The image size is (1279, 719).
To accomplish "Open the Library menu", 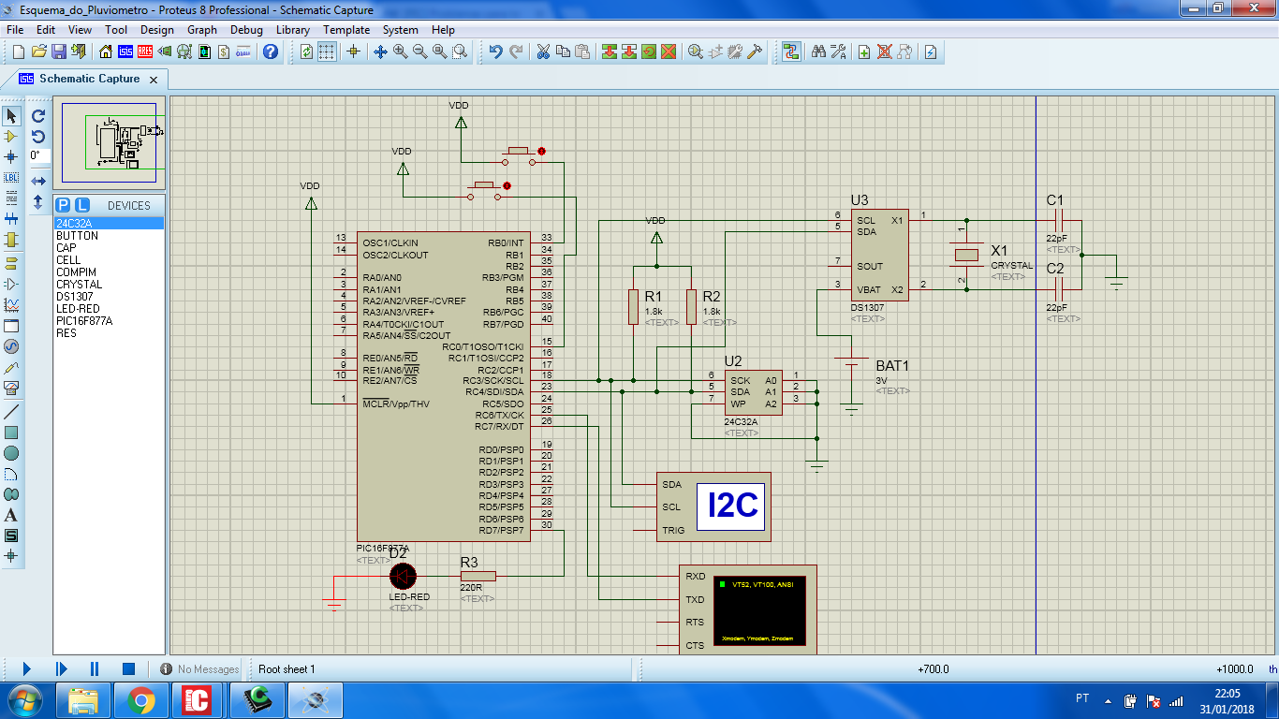I will point(293,30).
